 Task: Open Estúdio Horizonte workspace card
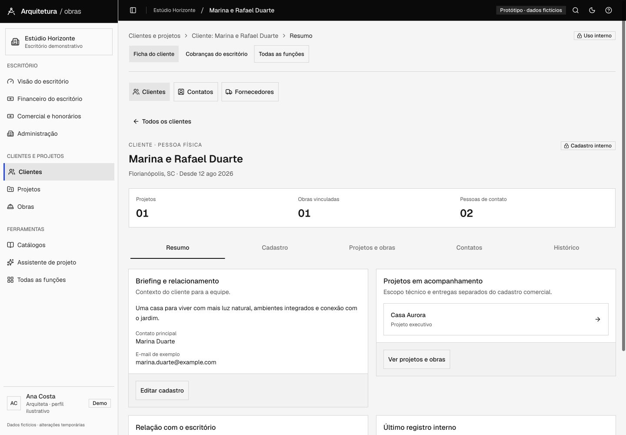[x=59, y=42]
